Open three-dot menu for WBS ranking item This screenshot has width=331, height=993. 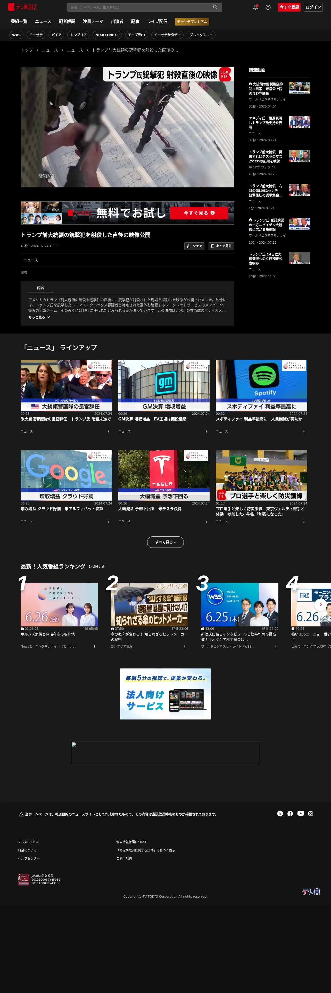coord(275,647)
